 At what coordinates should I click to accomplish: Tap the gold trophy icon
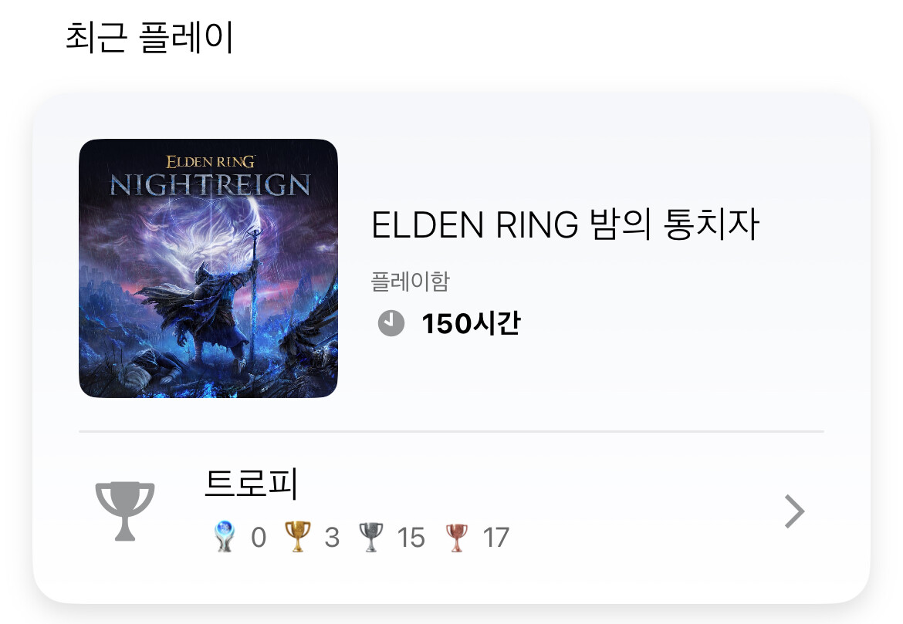[x=298, y=537]
